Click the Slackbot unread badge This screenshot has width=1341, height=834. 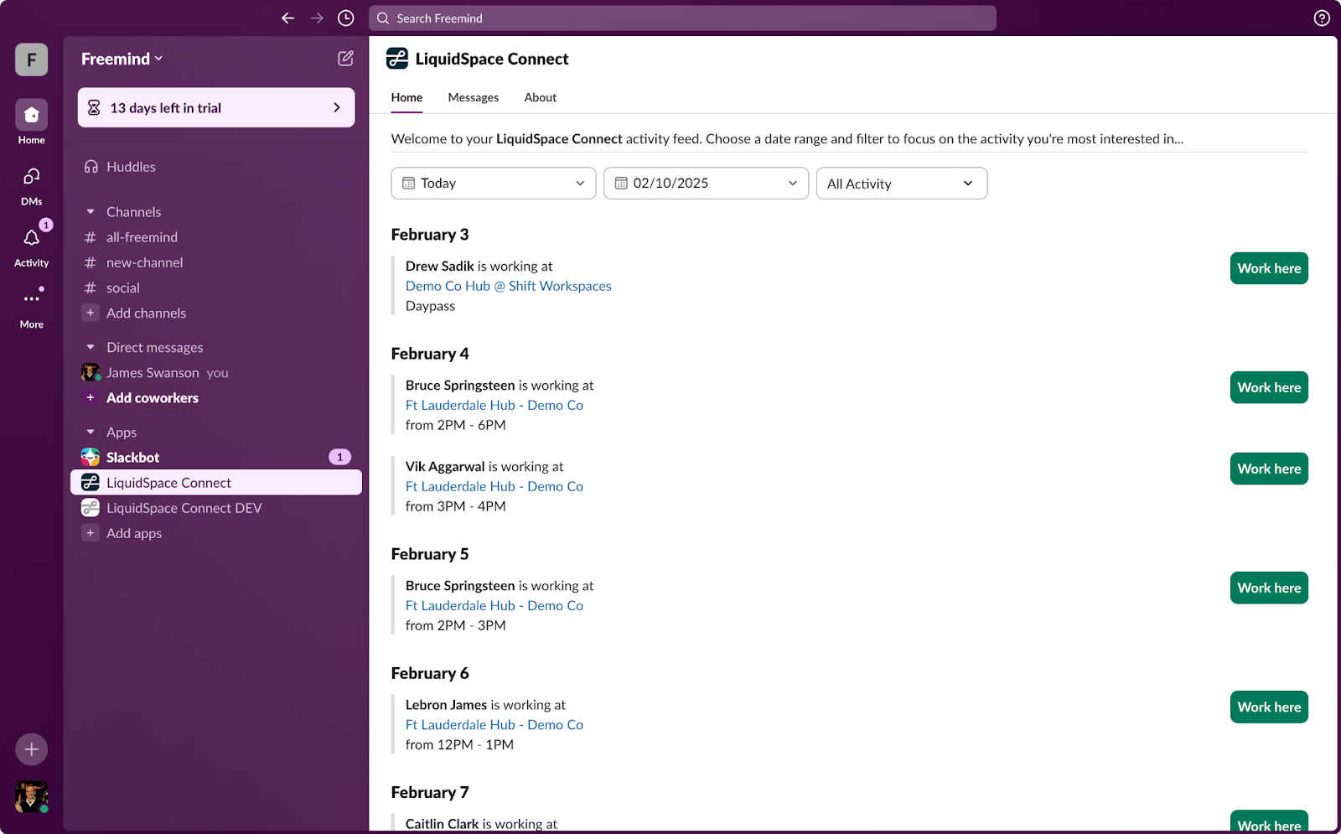click(339, 457)
